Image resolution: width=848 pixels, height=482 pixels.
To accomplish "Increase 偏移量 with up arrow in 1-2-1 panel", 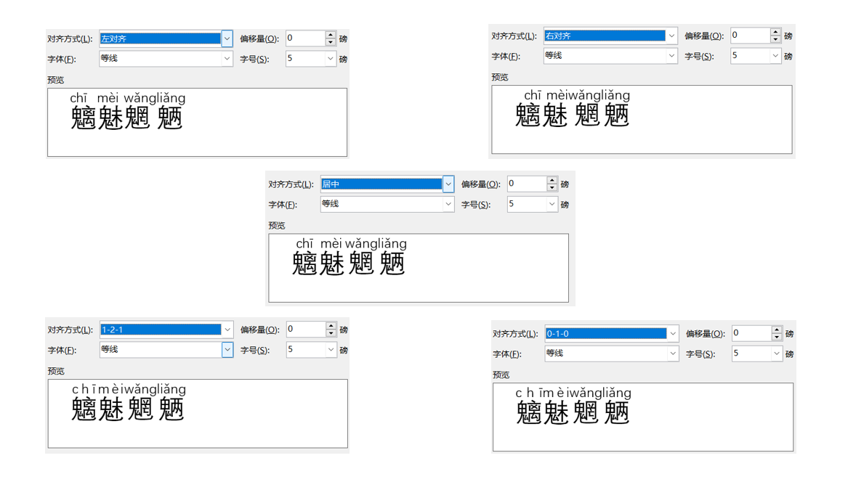I will (331, 325).
